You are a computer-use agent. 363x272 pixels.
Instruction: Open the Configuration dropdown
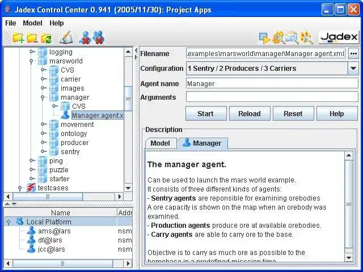[353, 68]
